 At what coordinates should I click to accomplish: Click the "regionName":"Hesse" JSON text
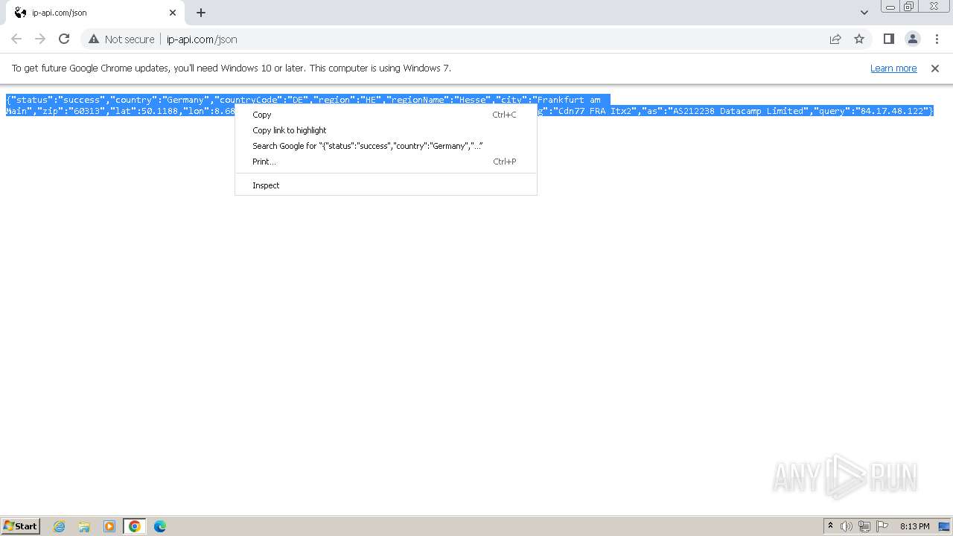(x=438, y=100)
